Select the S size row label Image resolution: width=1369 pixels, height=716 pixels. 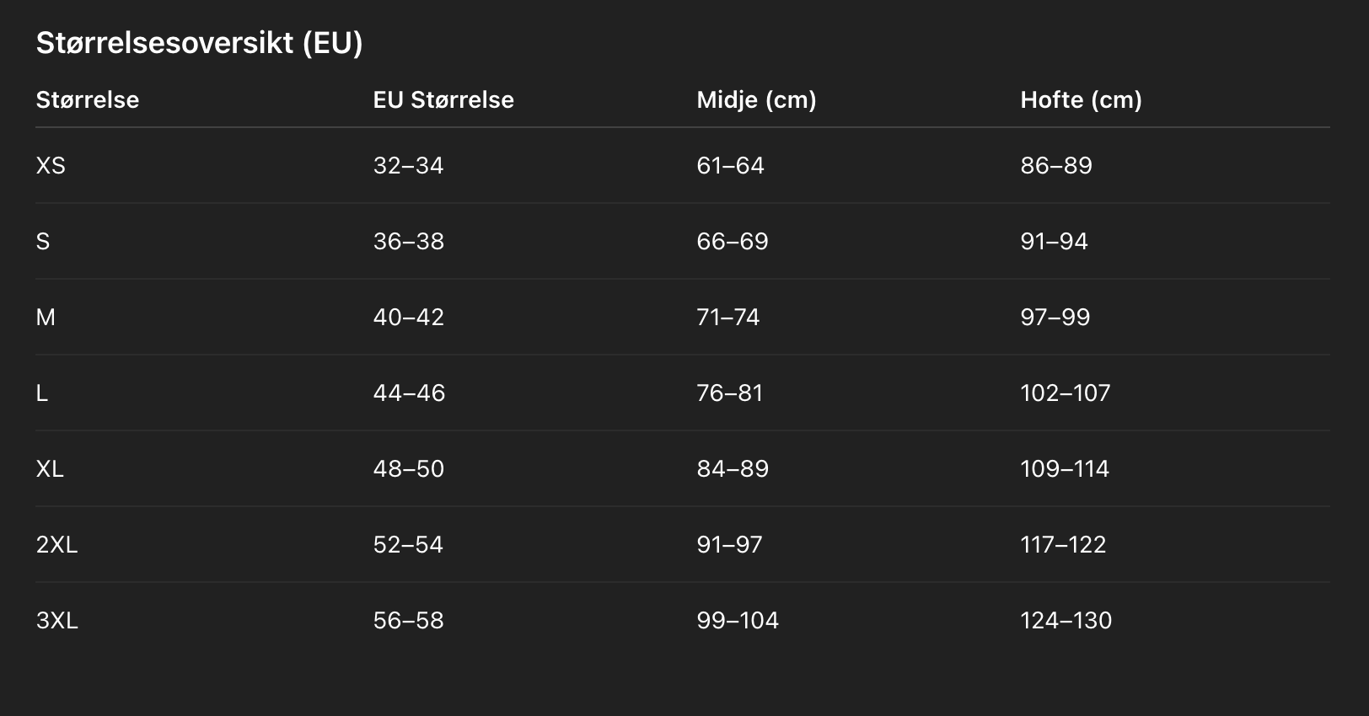pos(43,242)
